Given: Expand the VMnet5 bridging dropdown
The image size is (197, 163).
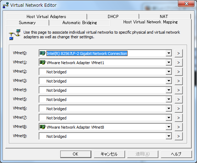Looking at the screenshot, I should [169, 99].
